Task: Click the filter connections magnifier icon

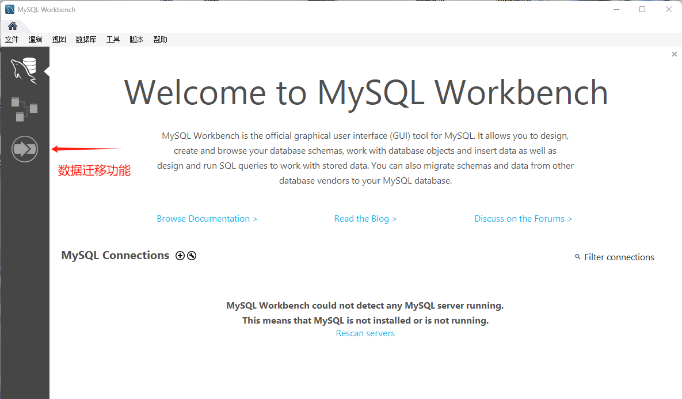Action: 577,257
